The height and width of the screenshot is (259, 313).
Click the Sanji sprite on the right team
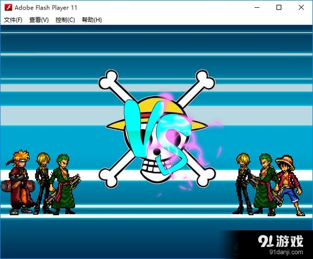click(243, 183)
